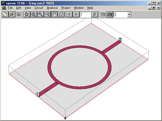Click the Z scale button
Image resolution: width=162 pixels, height=121 pixels.
click(x=95, y=14)
